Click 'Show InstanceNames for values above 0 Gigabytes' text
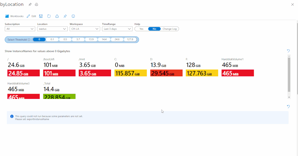The image size is (298, 156). coord(38,51)
